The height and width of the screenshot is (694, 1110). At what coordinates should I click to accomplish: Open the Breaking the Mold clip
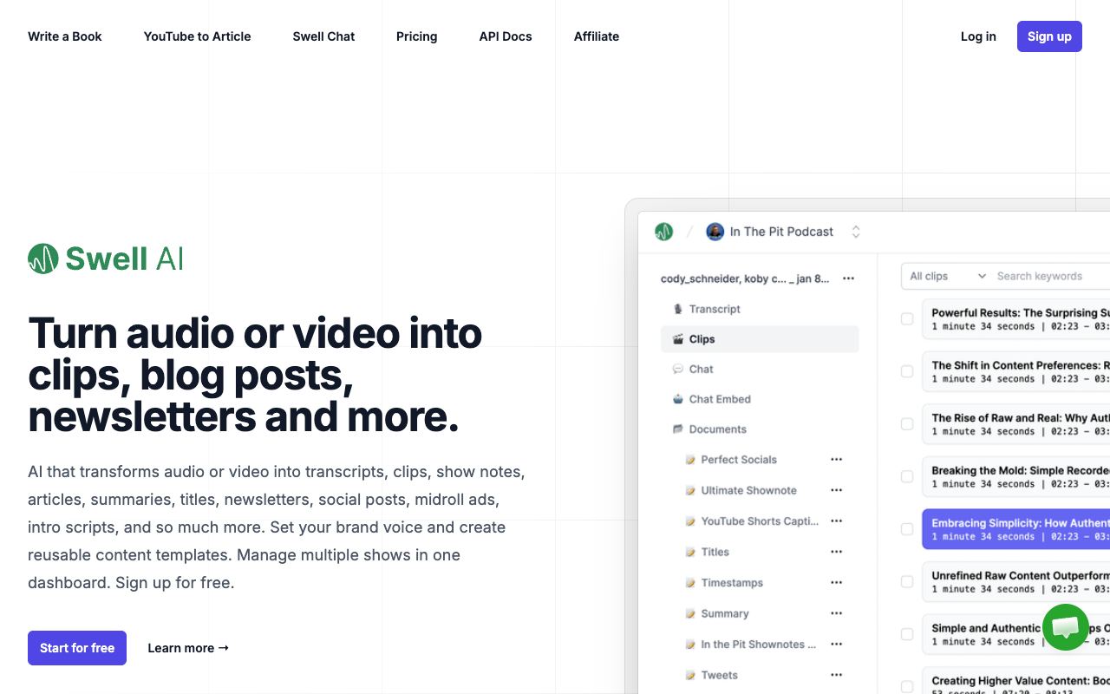(x=1015, y=476)
